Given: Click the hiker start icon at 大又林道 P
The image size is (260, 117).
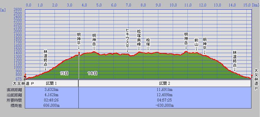Looking at the screenshot, I should 25,77.
